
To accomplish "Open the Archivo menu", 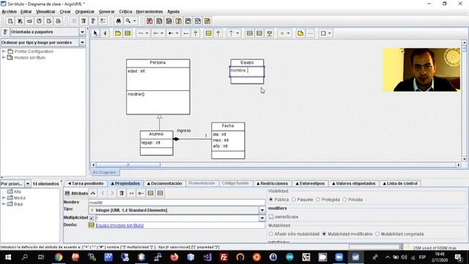I will tap(10, 12).
